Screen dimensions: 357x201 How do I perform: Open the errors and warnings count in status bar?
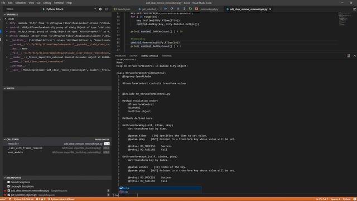pos(41,199)
